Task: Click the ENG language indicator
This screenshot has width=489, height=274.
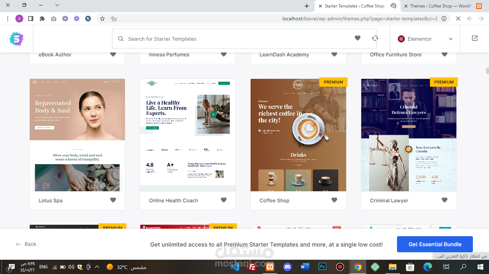Action: click(x=43, y=267)
